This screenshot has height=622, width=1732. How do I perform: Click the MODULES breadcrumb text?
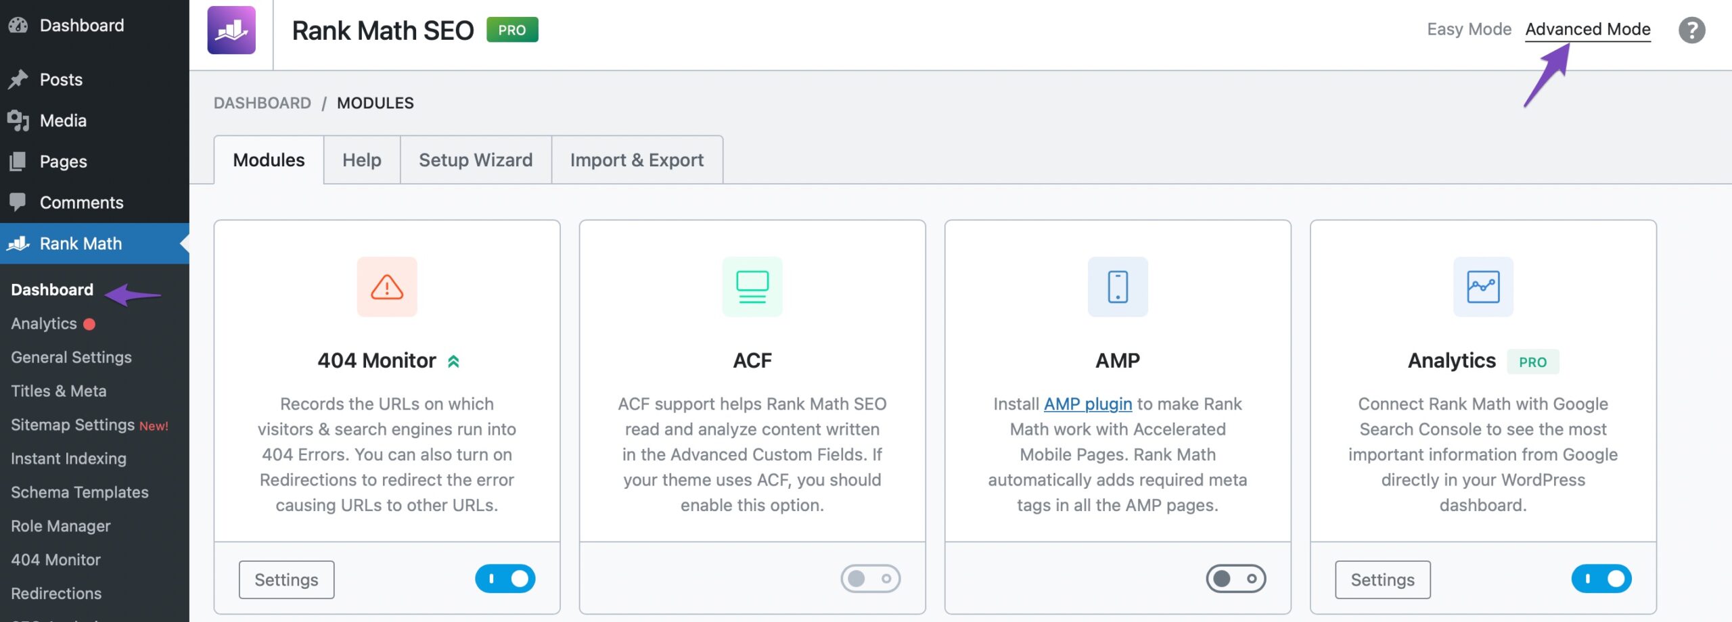(375, 103)
